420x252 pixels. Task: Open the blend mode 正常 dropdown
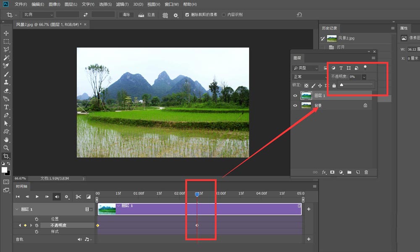point(310,77)
